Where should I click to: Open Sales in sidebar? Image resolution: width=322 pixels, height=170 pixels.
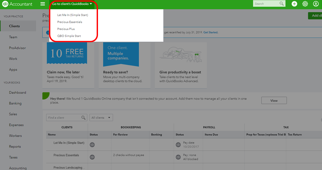point(13,114)
